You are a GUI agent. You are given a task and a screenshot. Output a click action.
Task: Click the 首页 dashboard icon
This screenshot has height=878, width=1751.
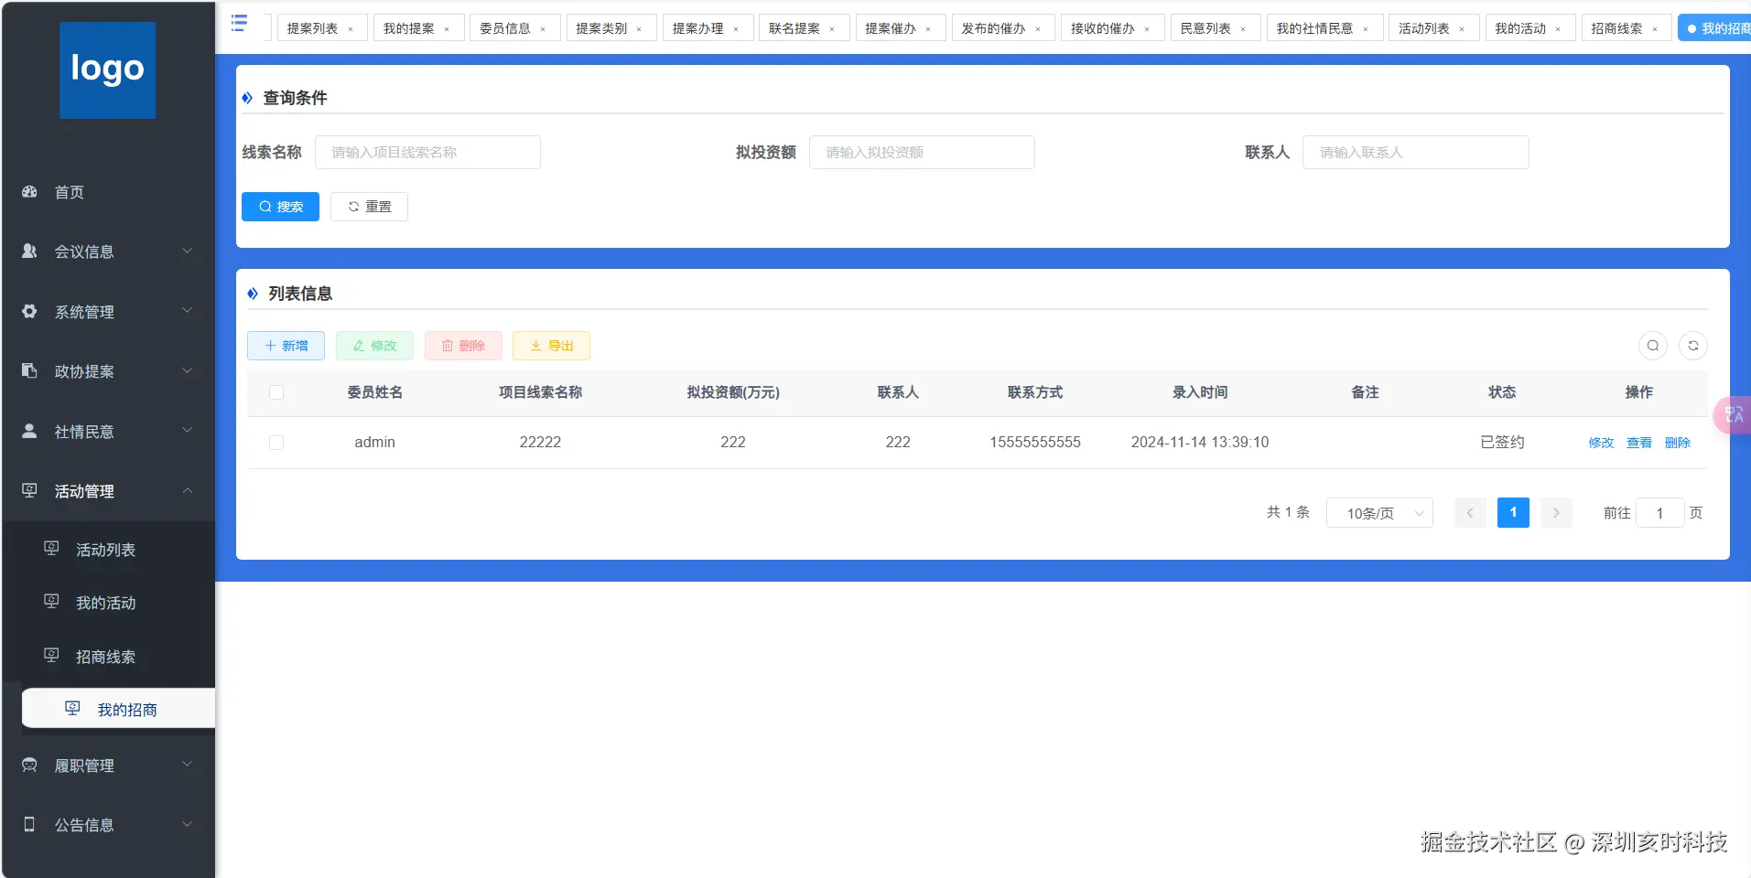pos(29,192)
